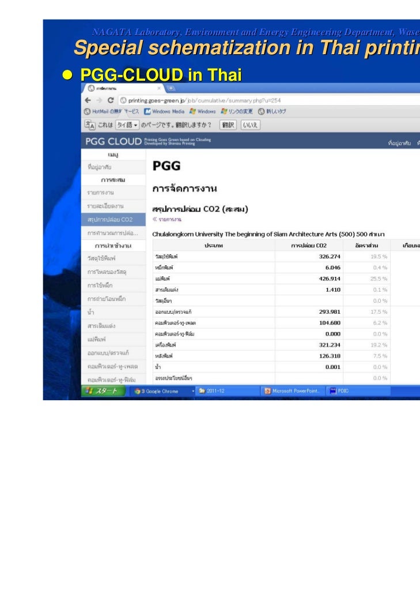
Task: Click the globe icon in the address bar
Action: pos(123,100)
